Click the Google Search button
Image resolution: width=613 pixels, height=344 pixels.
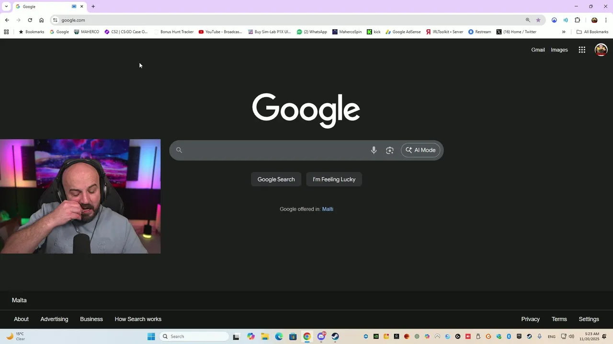(x=276, y=179)
